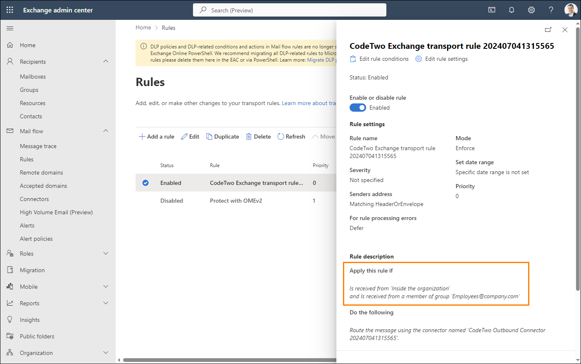581x364 pixels.
Task: Click Migrate DLP link in banner
Action: click(x=321, y=60)
